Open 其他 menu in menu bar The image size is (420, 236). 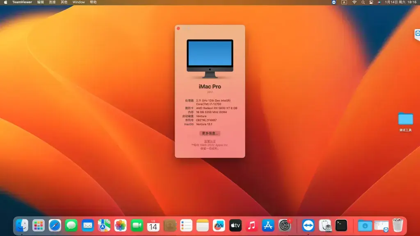(64, 2)
